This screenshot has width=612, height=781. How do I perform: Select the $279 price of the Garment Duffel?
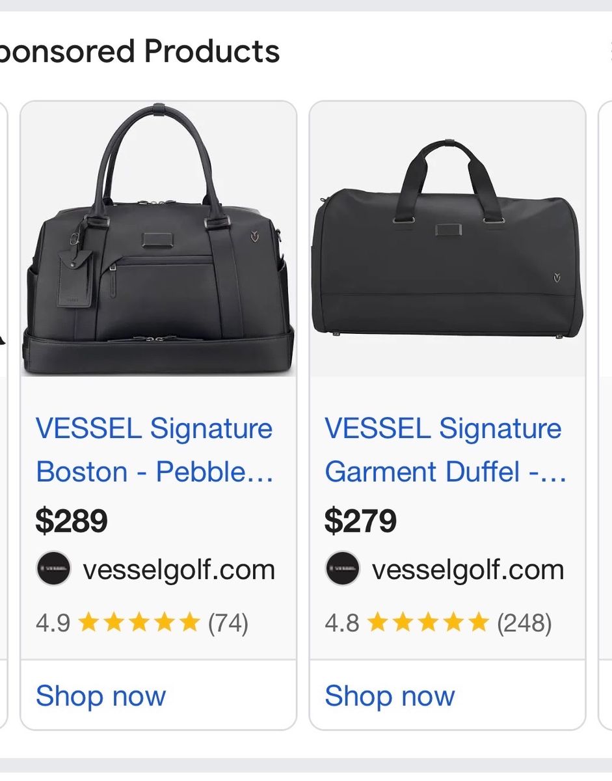pos(360,521)
